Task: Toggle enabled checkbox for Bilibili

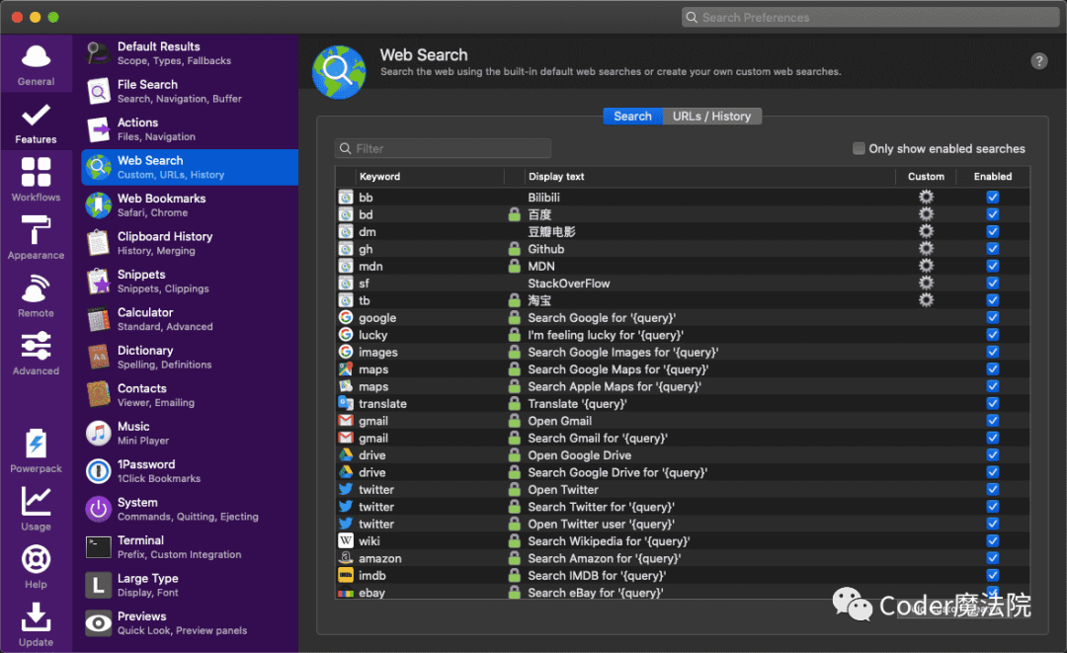Action: pos(993,198)
